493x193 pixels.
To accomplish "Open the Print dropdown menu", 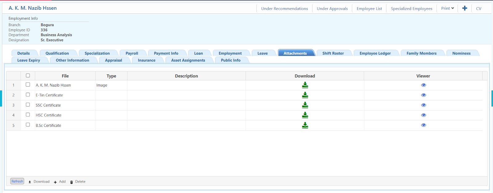I will pos(447,8).
